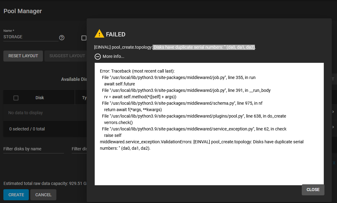Click RESET LAYOUT
This screenshot has width=337, height=203.
[23, 56]
